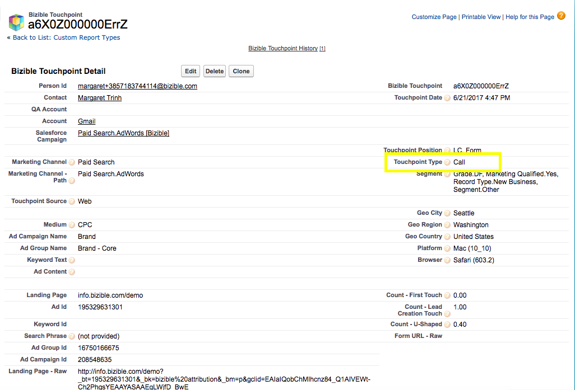This screenshot has width=575, height=390.
Task: Select Platform value Mac (10_10)
Action: pos(472,248)
